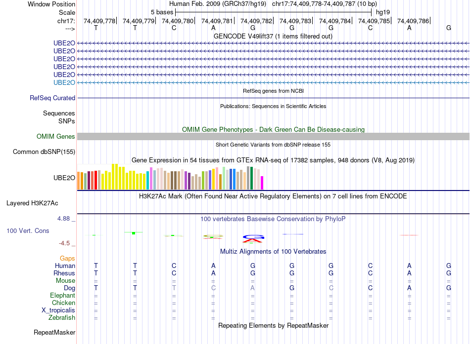Open Multiz Alignments of 100 Vertebrates title
This screenshot has width=470, height=344.
click(273, 252)
